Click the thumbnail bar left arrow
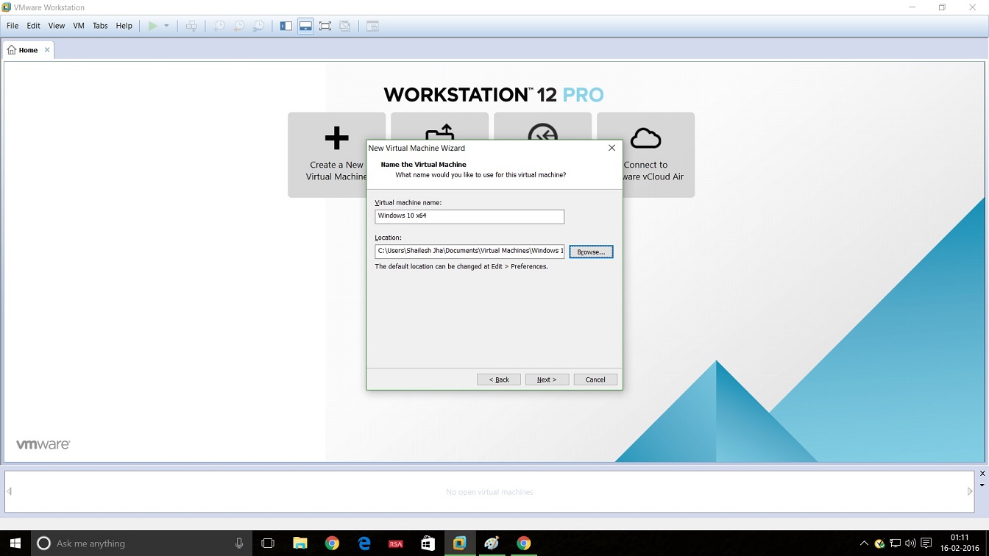Image resolution: width=989 pixels, height=556 pixels. (x=9, y=491)
